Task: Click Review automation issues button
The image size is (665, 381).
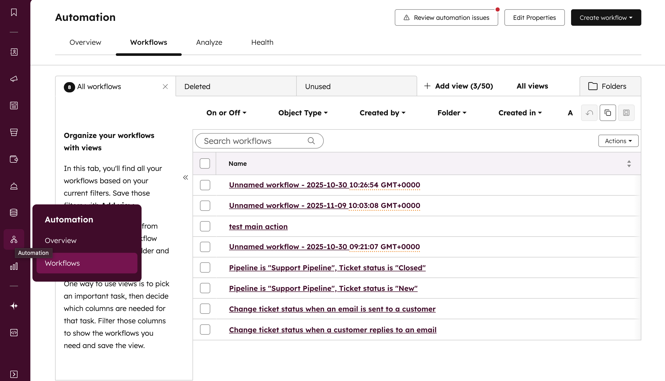Action: pos(446,18)
